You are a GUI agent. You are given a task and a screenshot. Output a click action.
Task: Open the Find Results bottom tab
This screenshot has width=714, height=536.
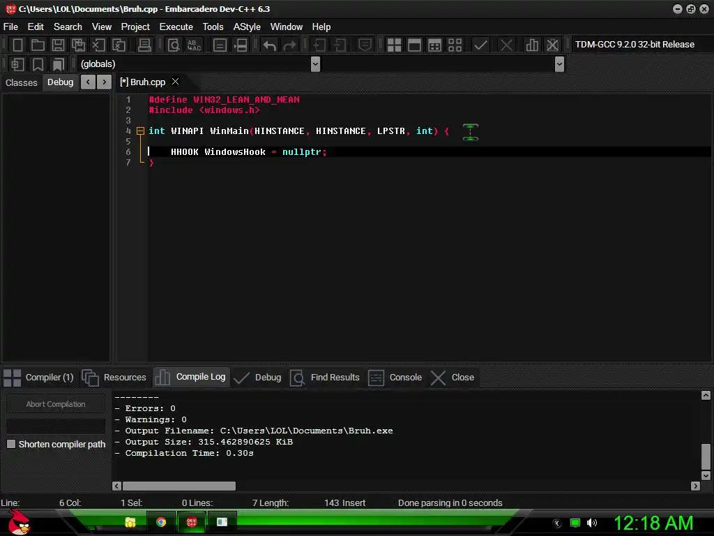(x=325, y=378)
